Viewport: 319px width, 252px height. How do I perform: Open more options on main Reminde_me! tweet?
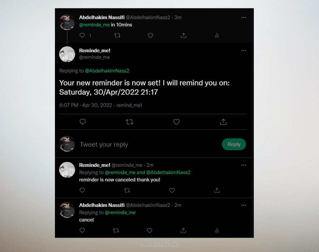pos(244,51)
